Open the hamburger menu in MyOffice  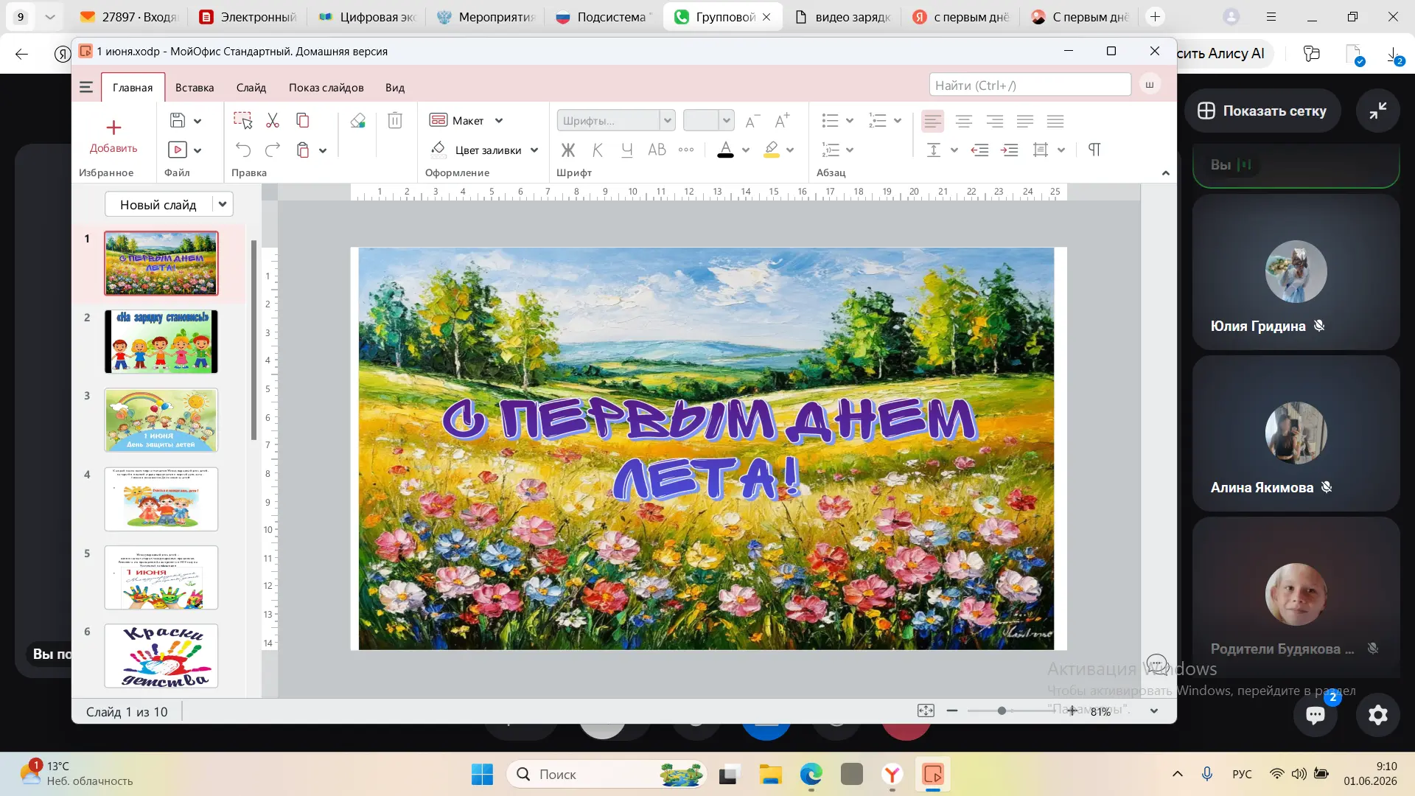point(86,88)
